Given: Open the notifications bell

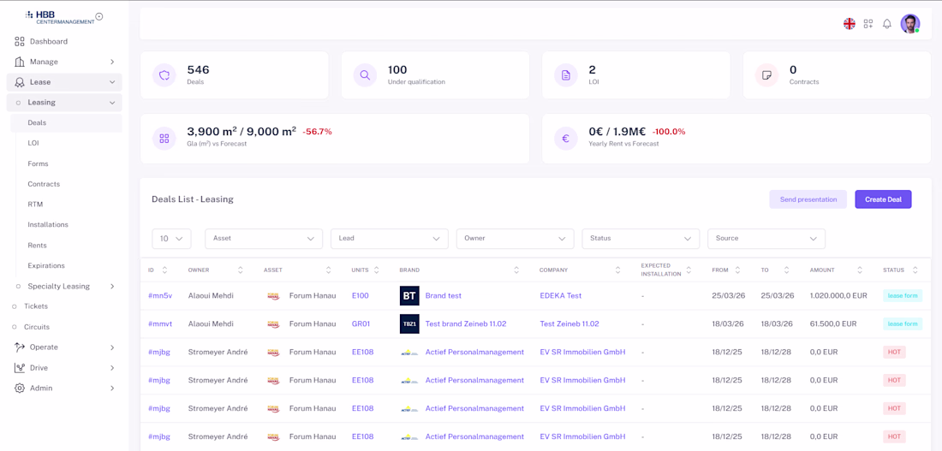Looking at the screenshot, I should (886, 24).
